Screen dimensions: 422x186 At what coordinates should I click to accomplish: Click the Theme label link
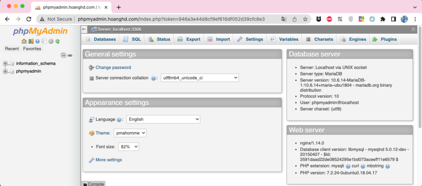point(103,133)
